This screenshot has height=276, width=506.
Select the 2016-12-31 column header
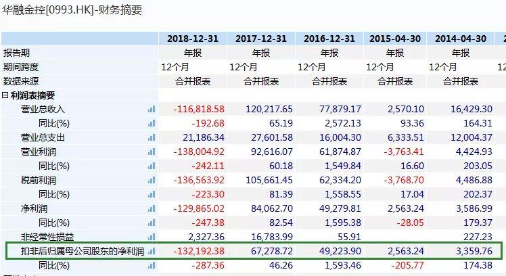[x=329, y=39]
